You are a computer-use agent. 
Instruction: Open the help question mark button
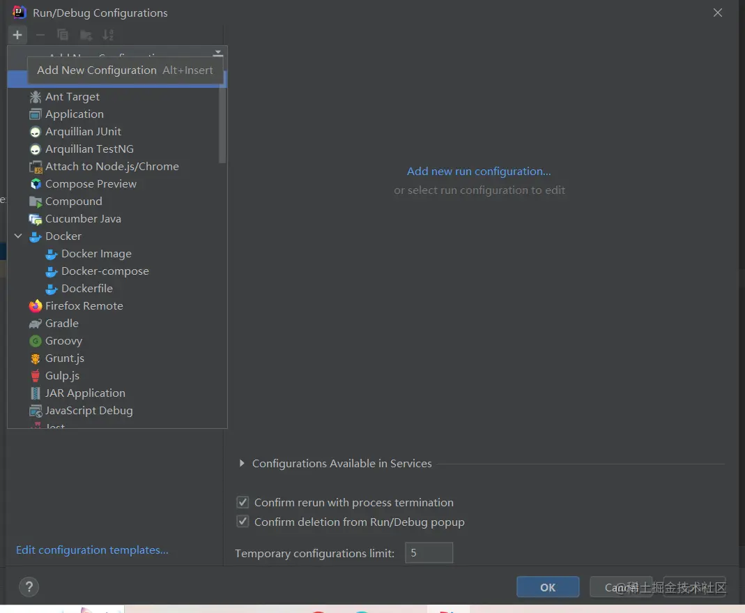29,586
